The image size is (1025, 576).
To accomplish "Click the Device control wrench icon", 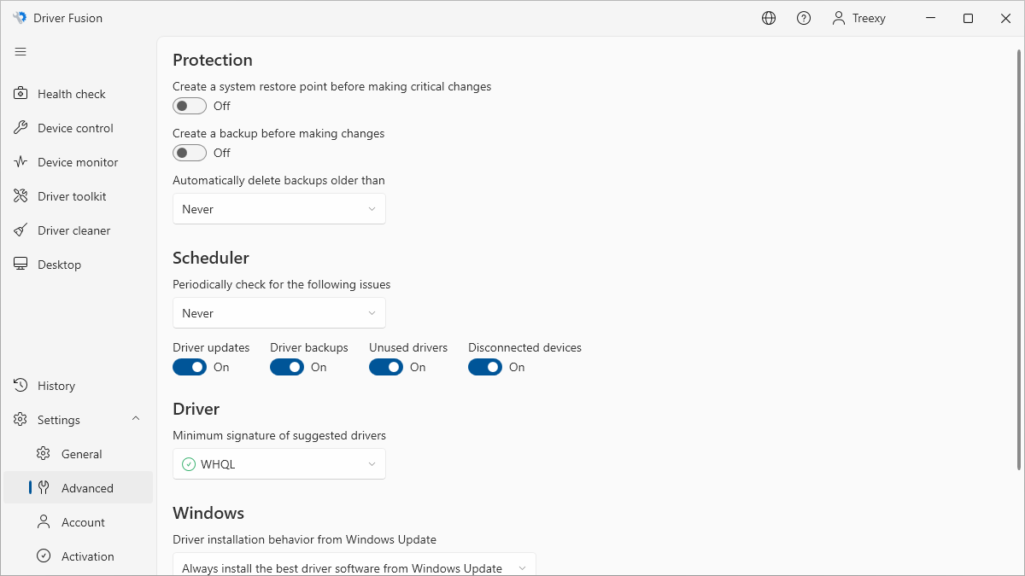I will [21, 128].
